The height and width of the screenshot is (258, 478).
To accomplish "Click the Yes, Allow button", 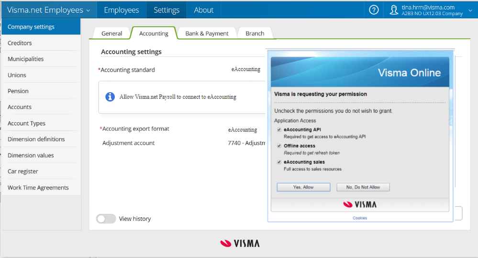I will tap(303, 187).
